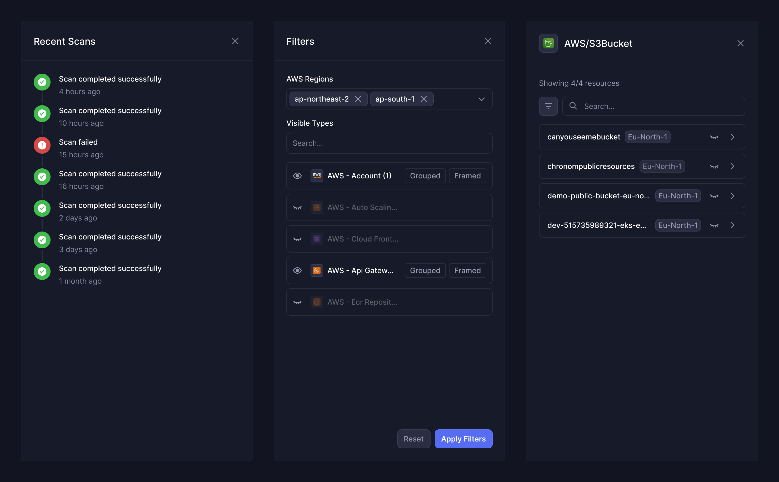The image size is (779, 482).
Task: Toggle visibility of demo-public-bucket-eu-no... resource
Action: pyautogui.click(x=714, y=196)
